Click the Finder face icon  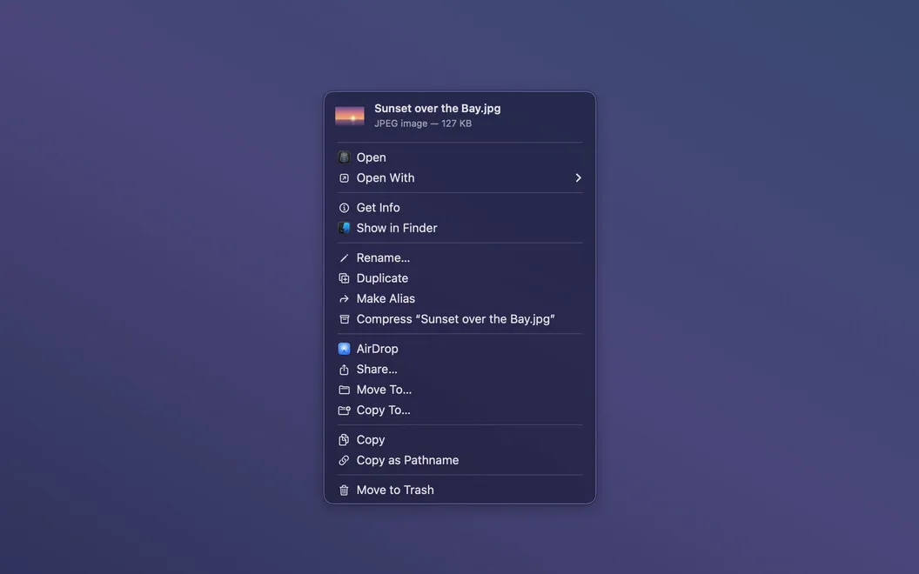coord(344,228)
